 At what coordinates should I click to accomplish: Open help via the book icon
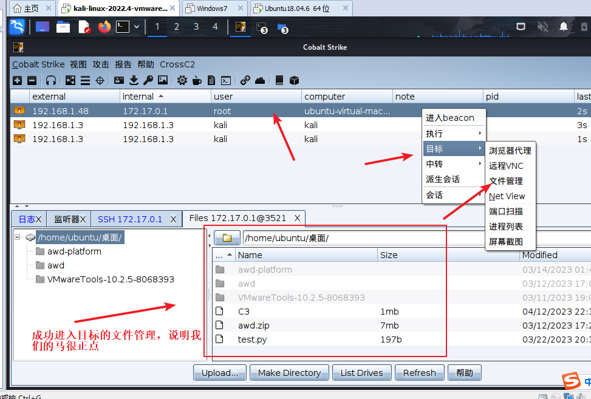[x=279, y=80]
